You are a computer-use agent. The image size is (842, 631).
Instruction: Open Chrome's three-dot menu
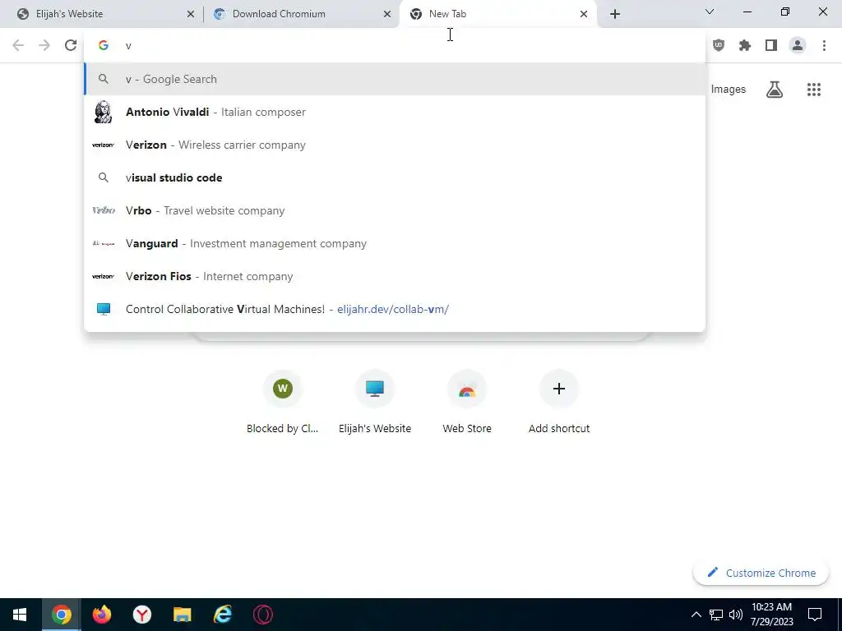click(824, 46)
